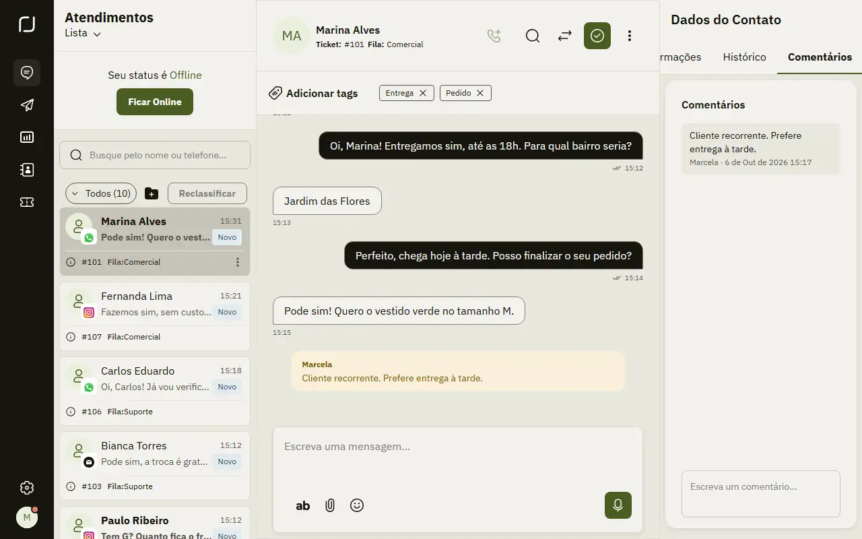Resolve the ticket with the checkmark button
Screen dimensions: 862x539
pyautogui.click(x=597, y=36)
